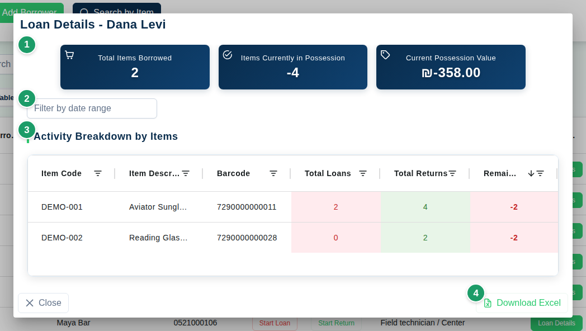Click Total Returns value 2 for DEMO-002

[426, 238]
